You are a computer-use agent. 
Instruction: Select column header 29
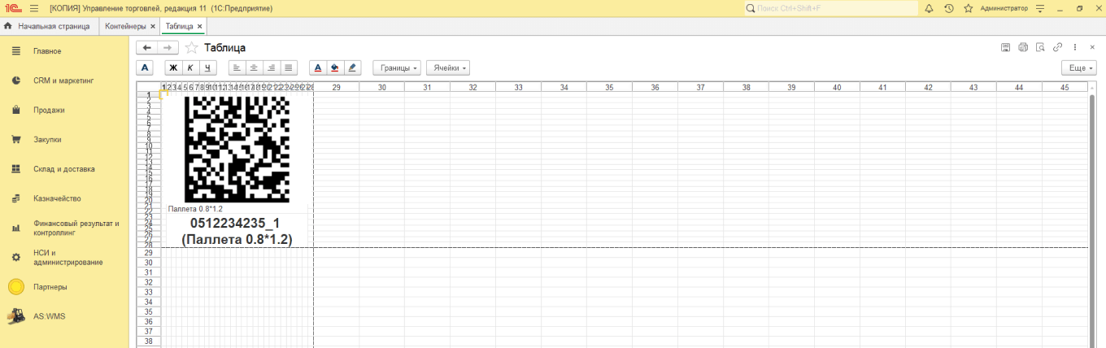pyautogui.click(x=336, y=87)
